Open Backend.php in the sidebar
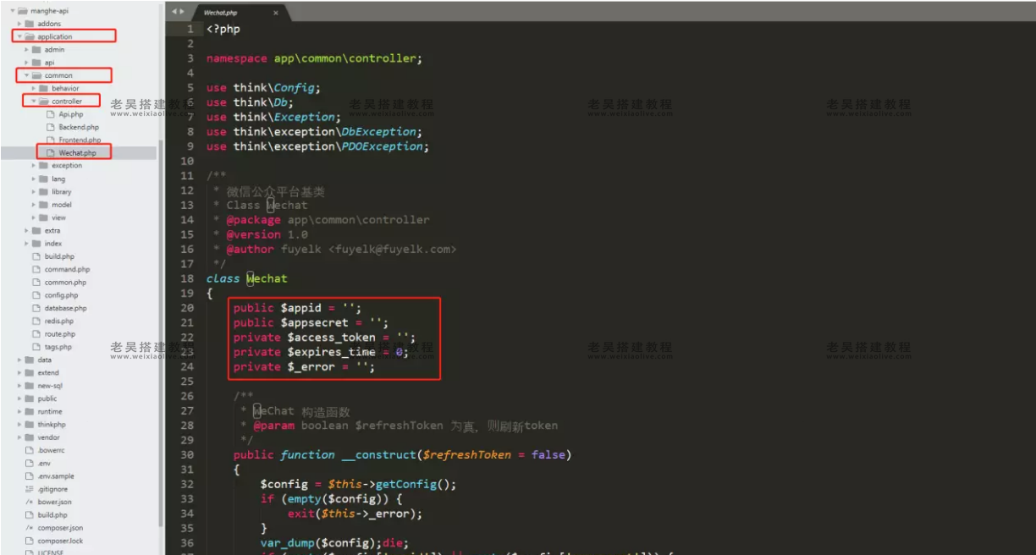This screenshot has width=1036, height=555. [x=78, y=127]
